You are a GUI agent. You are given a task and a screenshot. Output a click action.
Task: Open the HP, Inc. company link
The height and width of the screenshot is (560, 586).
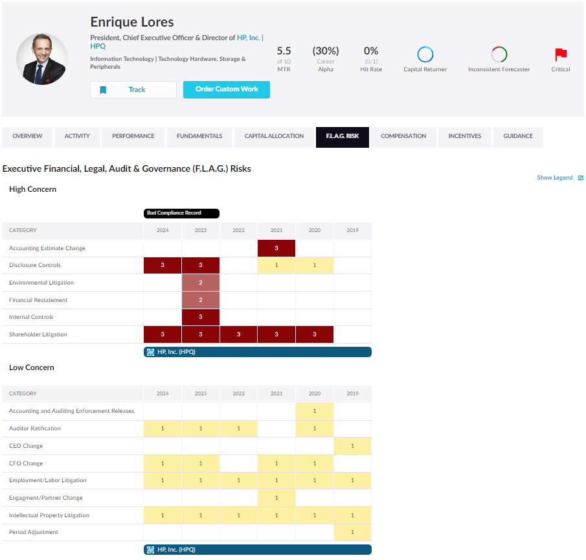click(x=248, y=38)
